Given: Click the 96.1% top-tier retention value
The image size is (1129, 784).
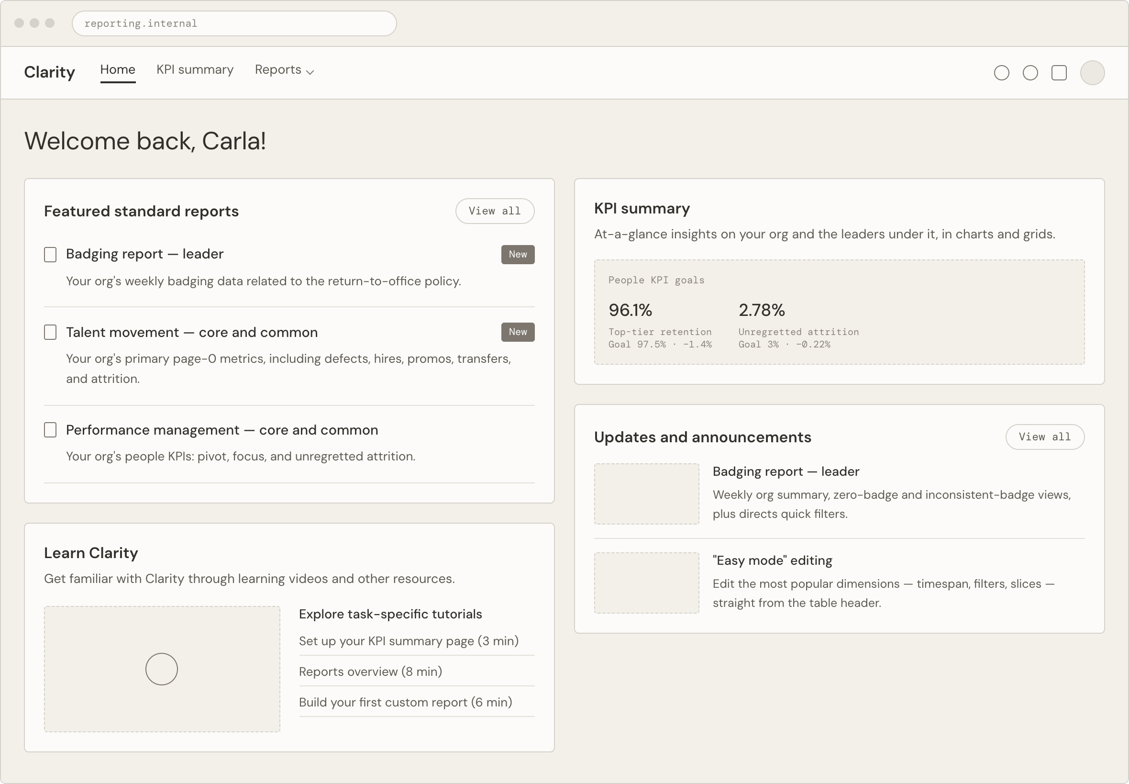Looking at the screenshot, I should point(630,311).
